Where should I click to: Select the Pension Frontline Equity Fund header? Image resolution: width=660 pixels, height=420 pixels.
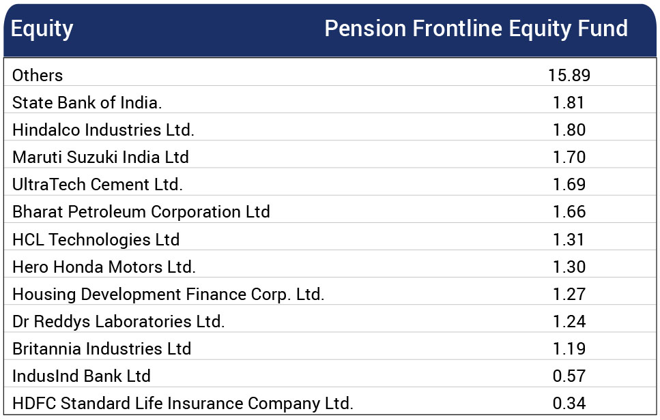[x=476, y=29]
